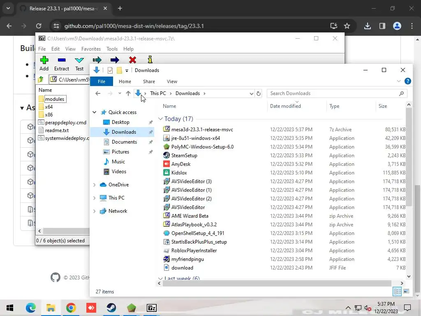Open 7-Zip Help menu
This screenshot has width=421, height=316.
128,49
